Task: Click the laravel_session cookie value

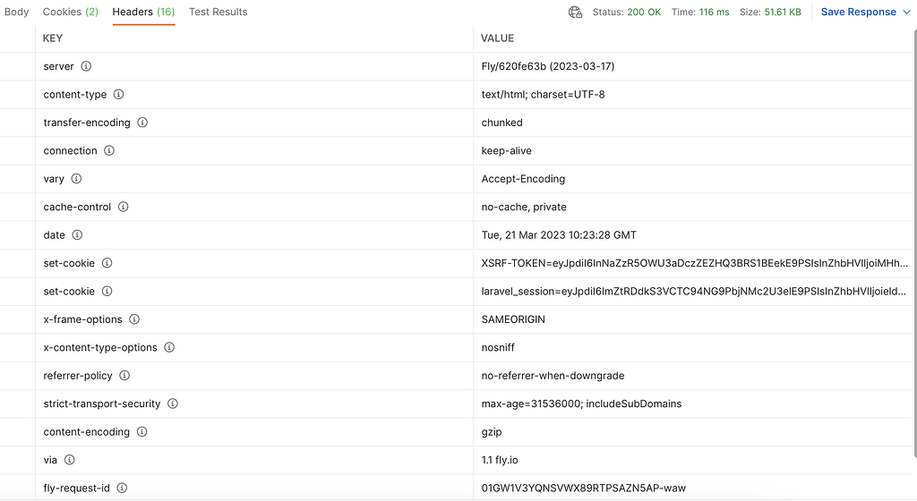Action: click(694, 292)
